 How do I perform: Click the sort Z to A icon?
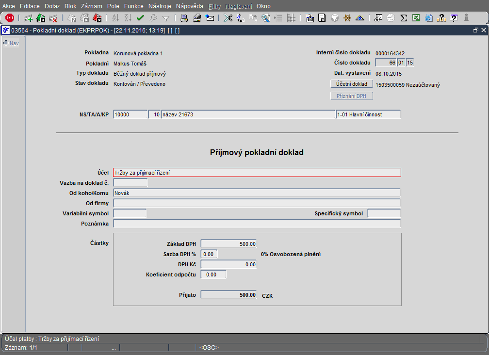128,18
